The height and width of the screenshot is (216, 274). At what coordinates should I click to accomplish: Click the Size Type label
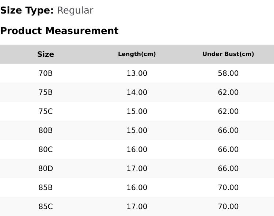click(27, 10)
